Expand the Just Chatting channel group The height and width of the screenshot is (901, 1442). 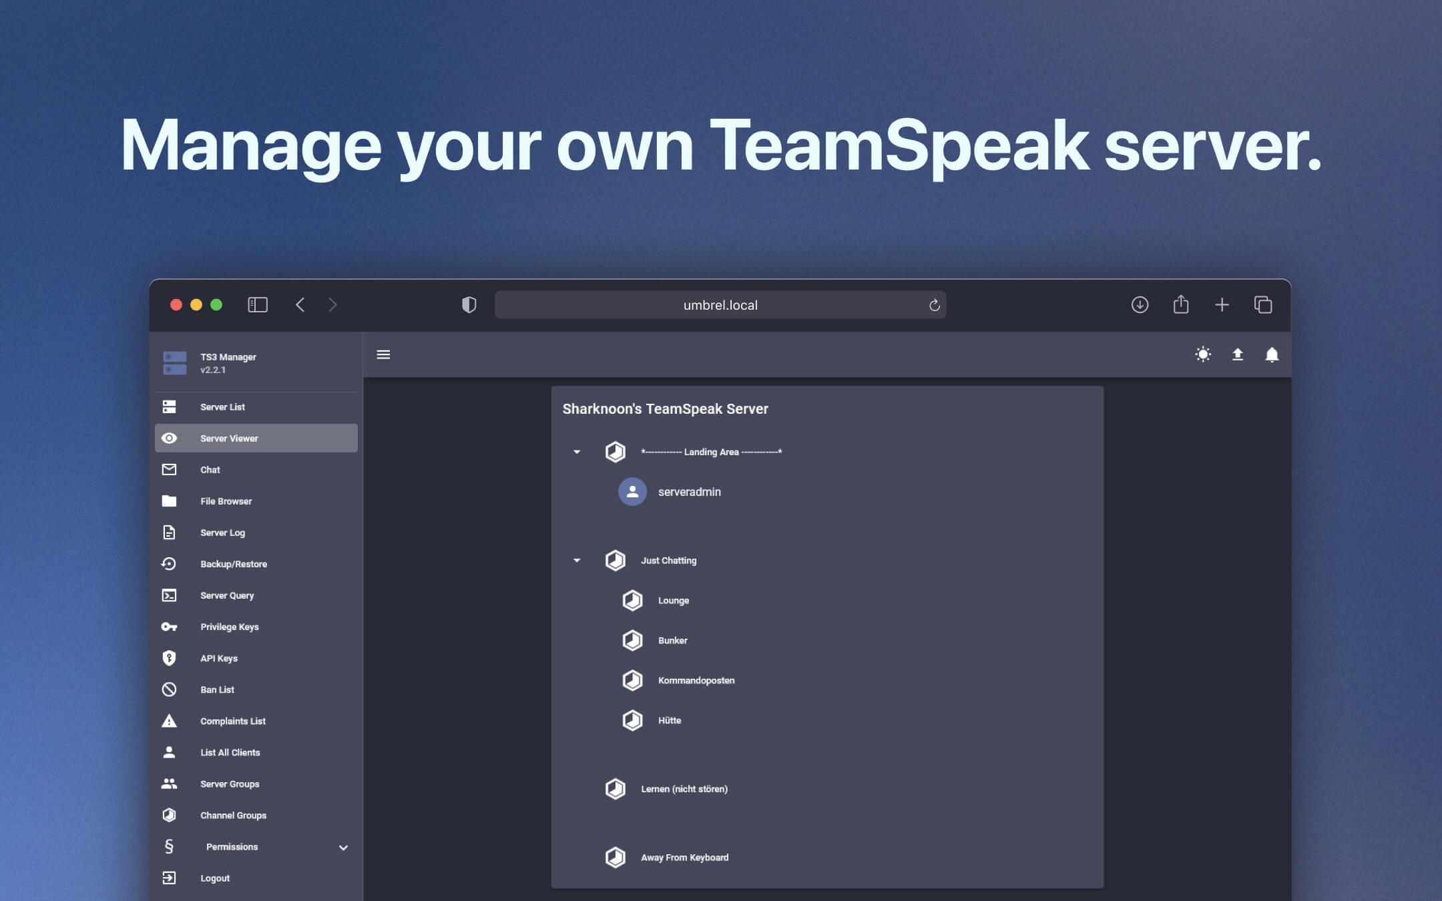pos(576,559)
